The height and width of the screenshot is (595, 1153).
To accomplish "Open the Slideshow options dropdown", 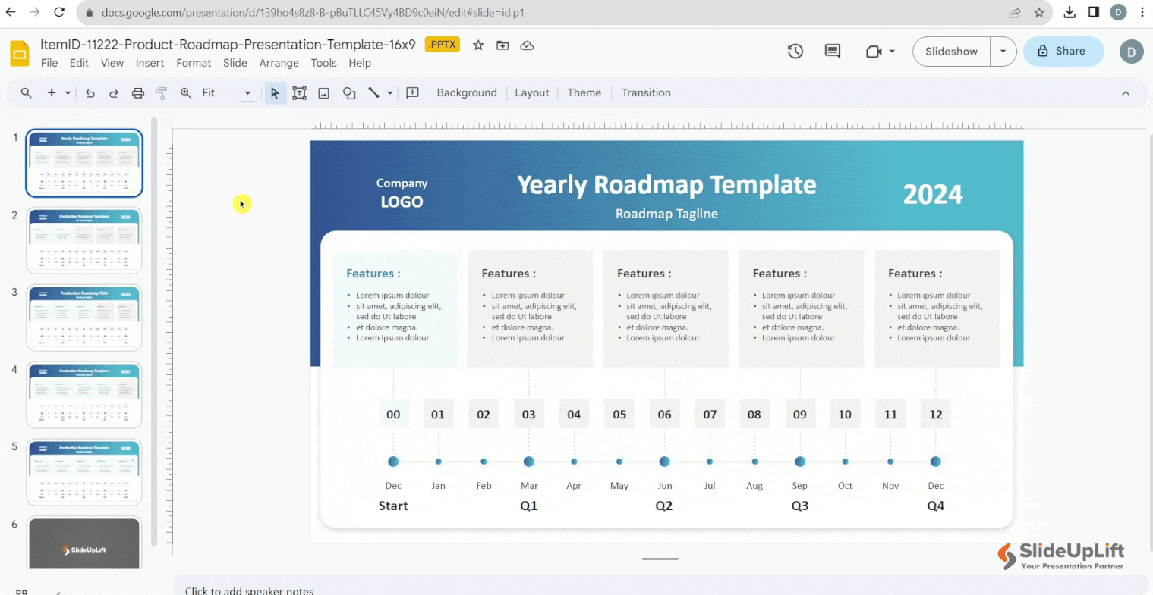I will [1003, 51].
